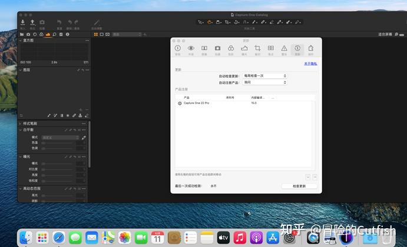The height and width of the screenshot is (247, 407).
Task: Click the Import (导入) toolbar icon
Action: click(x=22, y=22)
